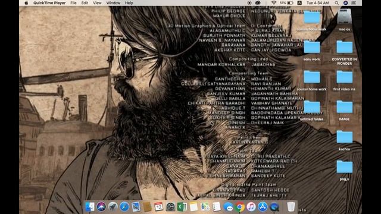The height and width of the screenshot is (214, 381).
Task: Open the Help menu
Action: pos(129,3)
